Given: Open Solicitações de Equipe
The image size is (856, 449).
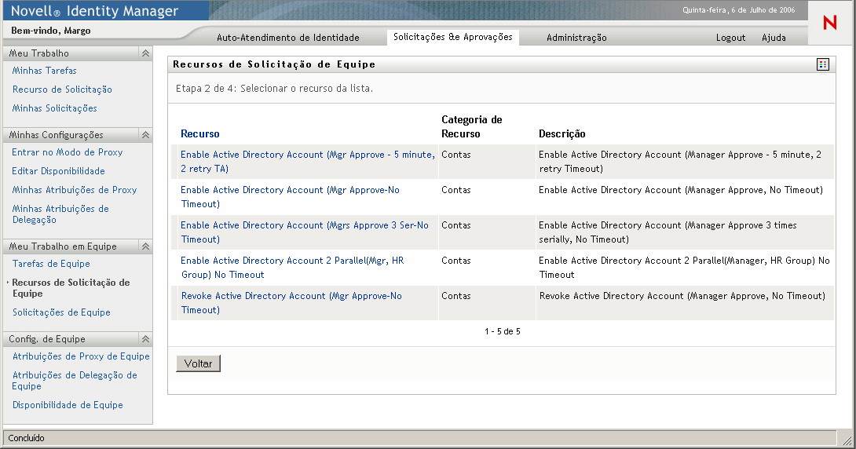Looking at the screenshot, I should tap(61, 312).
